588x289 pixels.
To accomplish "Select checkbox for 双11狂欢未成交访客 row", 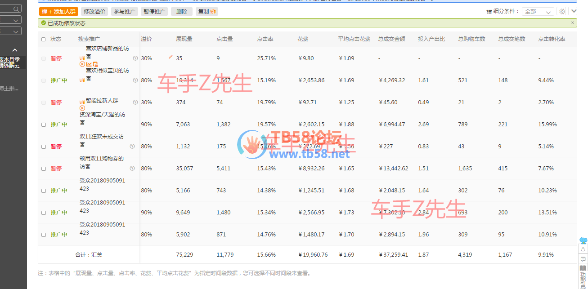I will (x=44, y=147).
